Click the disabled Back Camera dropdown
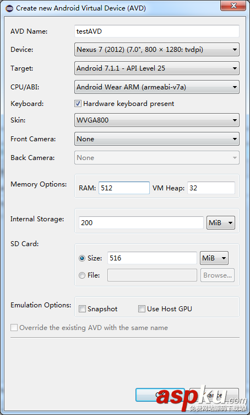 click(x=157, y=158)
